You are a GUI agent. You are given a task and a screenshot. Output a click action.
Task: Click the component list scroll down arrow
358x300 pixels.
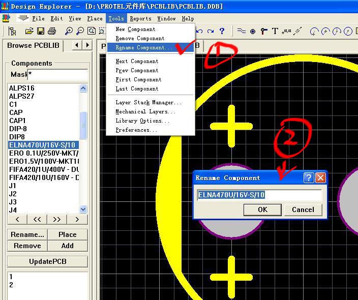83,209
